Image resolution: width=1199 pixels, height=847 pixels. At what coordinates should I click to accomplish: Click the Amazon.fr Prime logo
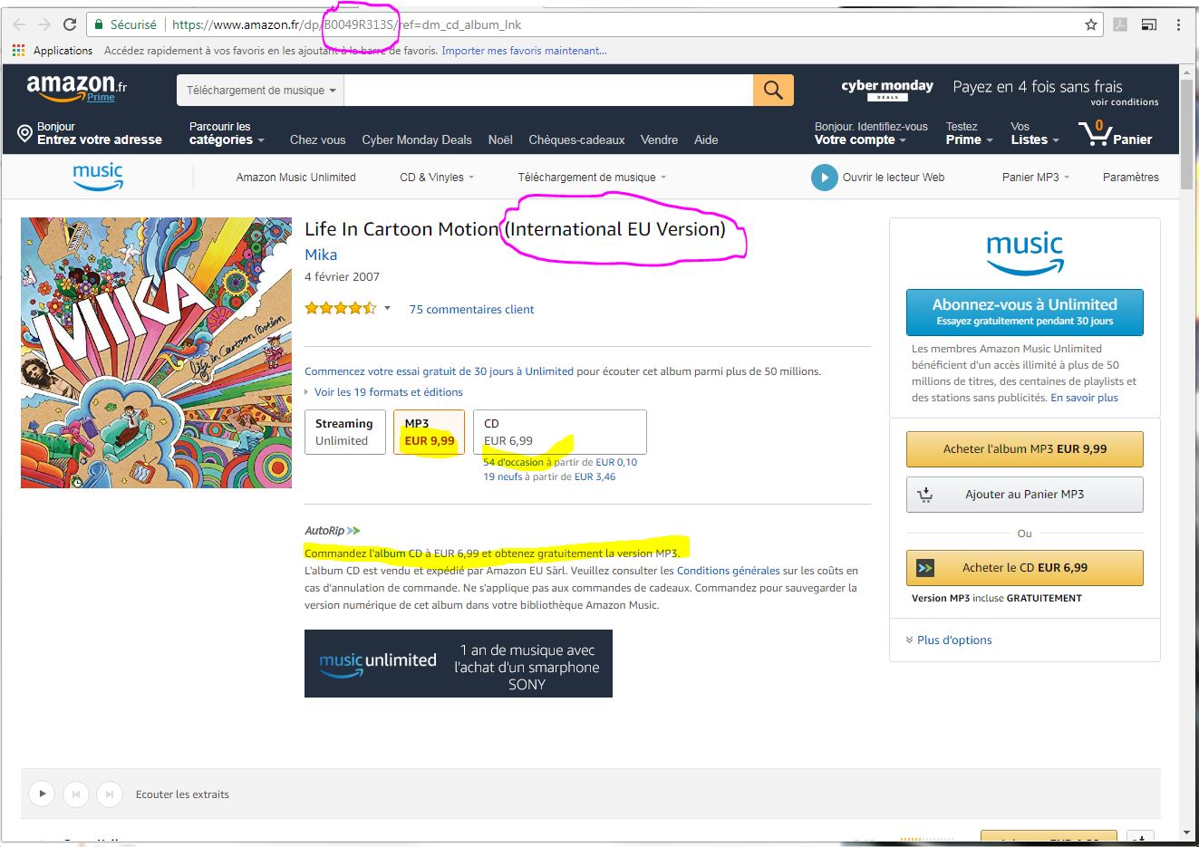coord(77,89)
